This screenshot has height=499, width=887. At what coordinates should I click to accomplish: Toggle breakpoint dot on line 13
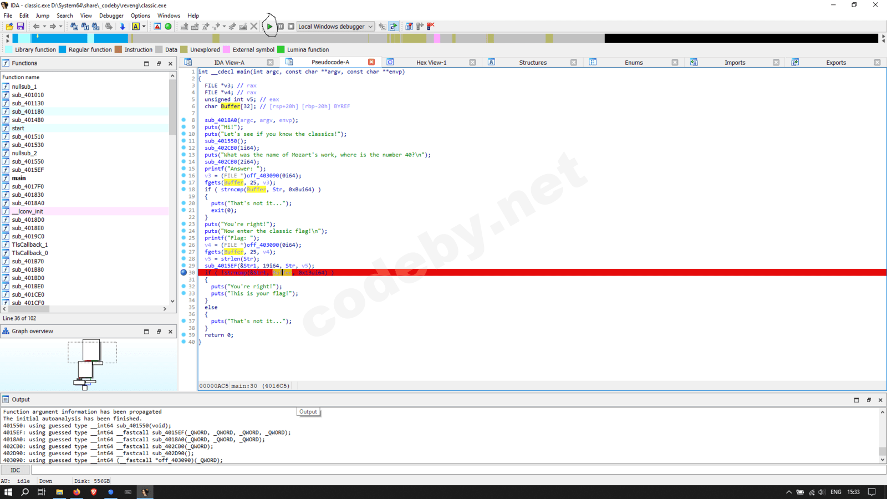click(x=183, y=155)
